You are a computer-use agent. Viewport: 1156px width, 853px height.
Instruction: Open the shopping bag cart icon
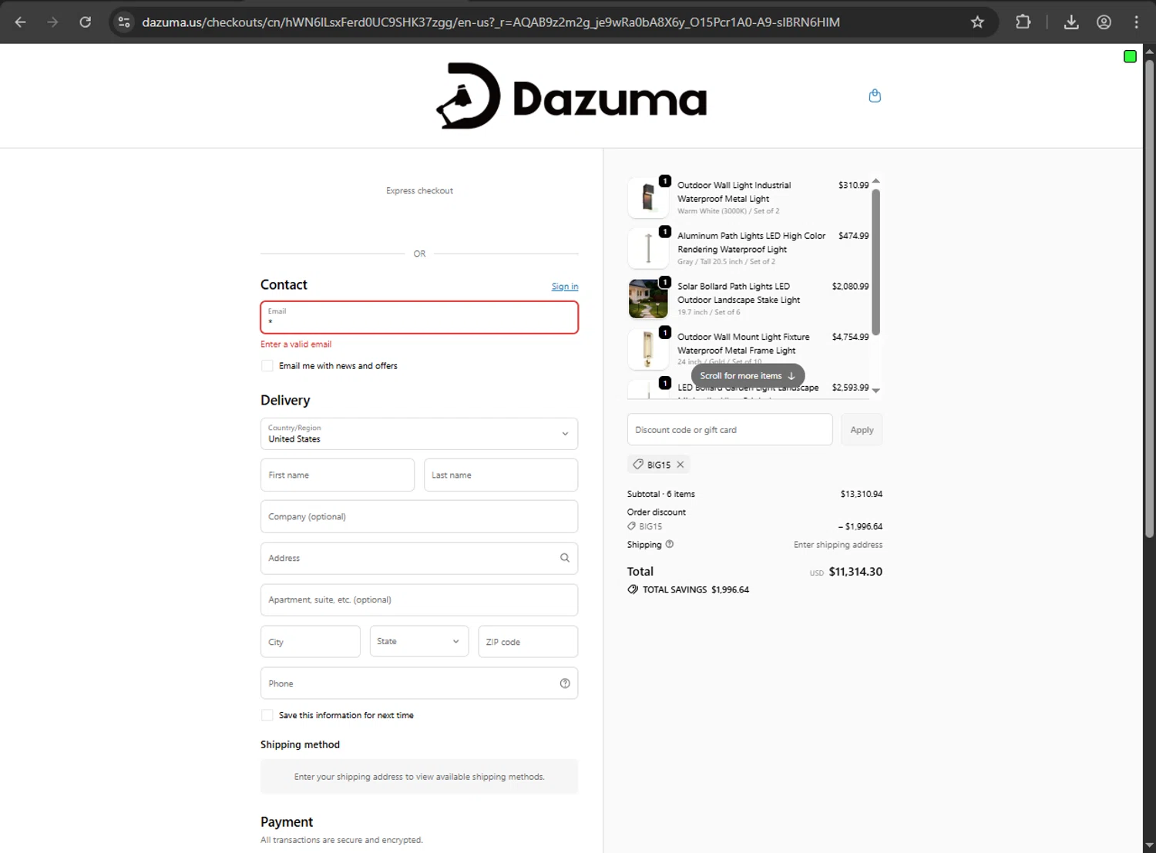[x=875, y=96]
